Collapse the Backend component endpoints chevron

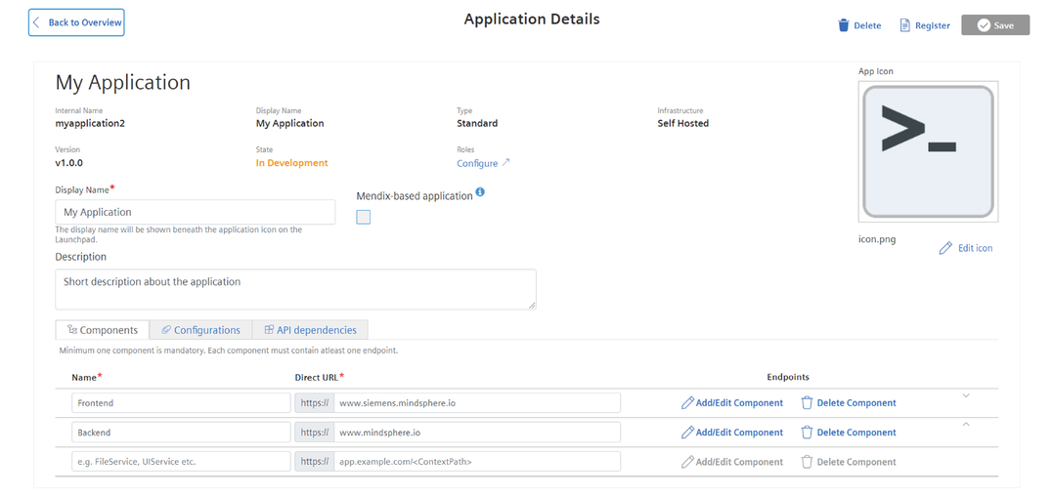[x=966, y=425]
